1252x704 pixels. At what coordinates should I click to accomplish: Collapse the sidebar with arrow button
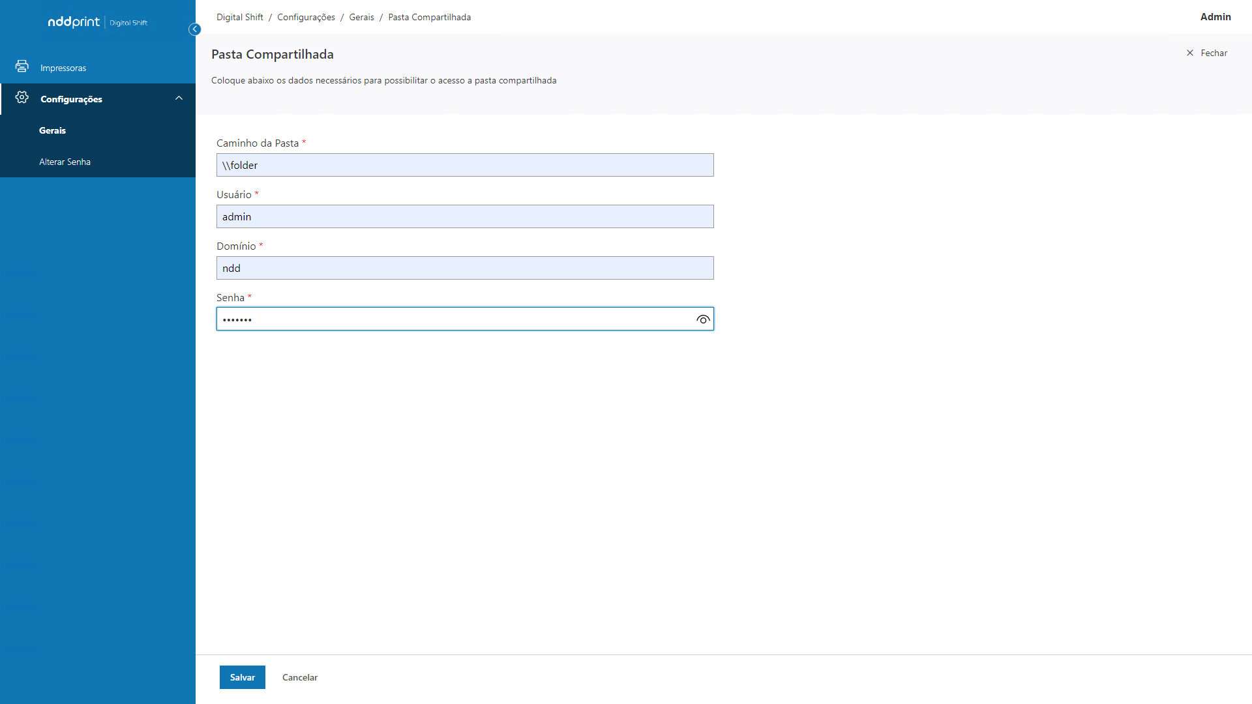point(194,29)
